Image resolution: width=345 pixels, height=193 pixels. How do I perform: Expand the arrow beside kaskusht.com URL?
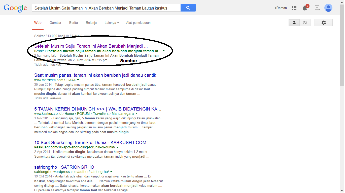pyautogui.click(x=118, y=147)
